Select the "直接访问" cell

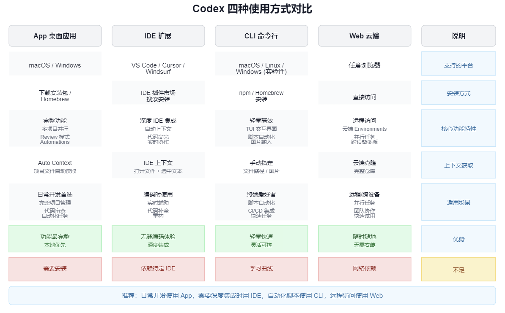(x=365, y=92)
